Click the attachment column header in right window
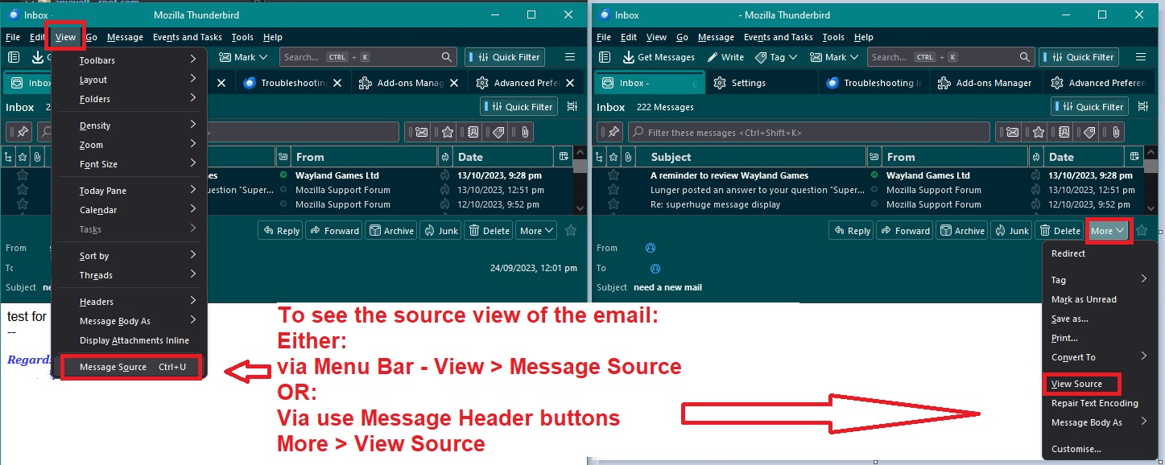This screenshot has width=1165, height=465. [628, 157]
